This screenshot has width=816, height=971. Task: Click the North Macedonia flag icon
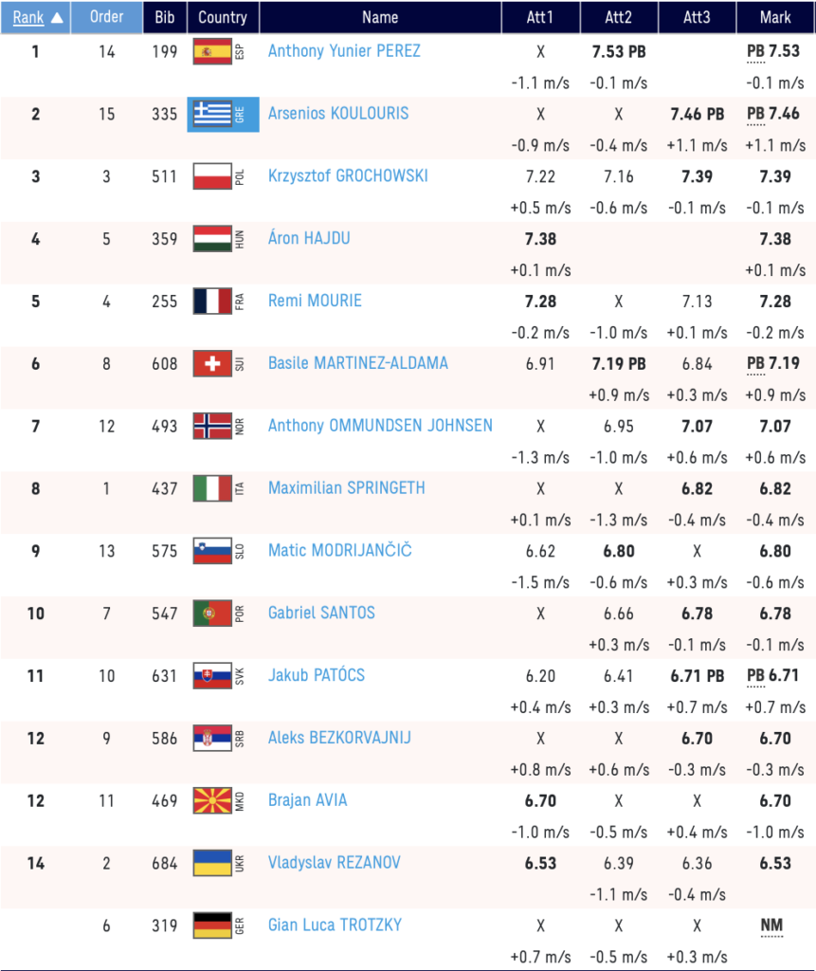click(212, 800)
